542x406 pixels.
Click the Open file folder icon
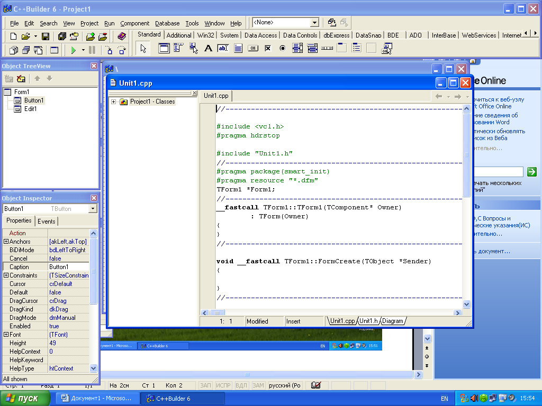pos(25,36)
